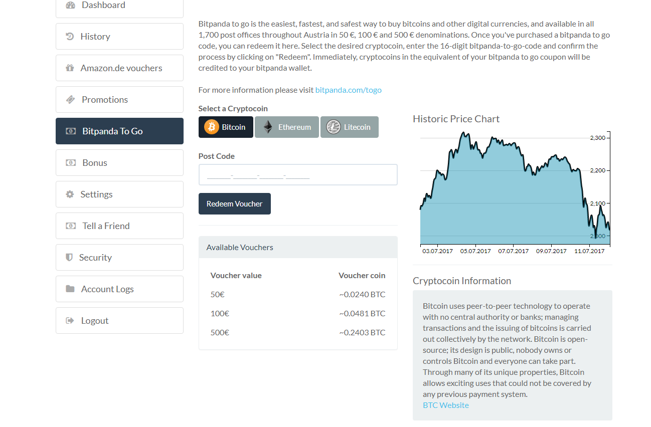Click the Dashboard gauge icon
The image size is (651, 427).
[70, 6]
